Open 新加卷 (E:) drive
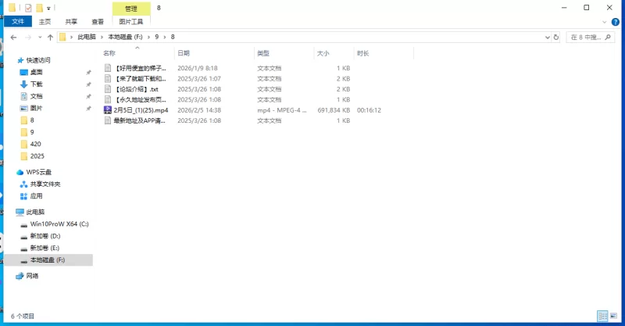The width and height of the screenshot is (625, 326). [45, 248]
